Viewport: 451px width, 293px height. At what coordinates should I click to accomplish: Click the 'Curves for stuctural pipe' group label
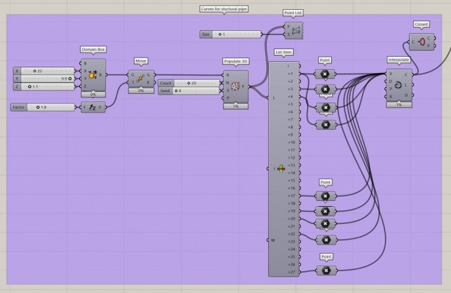tap(224, 9)
